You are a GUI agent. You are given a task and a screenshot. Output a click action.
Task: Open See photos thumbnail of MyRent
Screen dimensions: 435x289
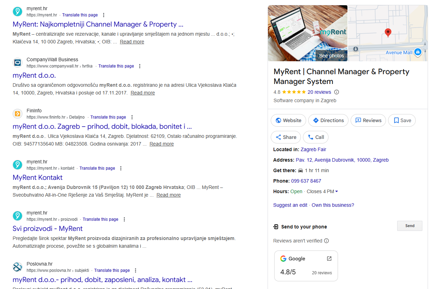331,56
